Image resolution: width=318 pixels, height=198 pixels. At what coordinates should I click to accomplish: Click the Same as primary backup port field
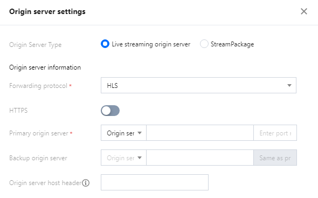275,158
